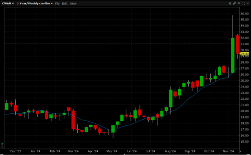Image resolution: width=251 pixels, height=155 pixels.
Task: Click the 27.00 price axis label
Action: (x=245, y=68)
